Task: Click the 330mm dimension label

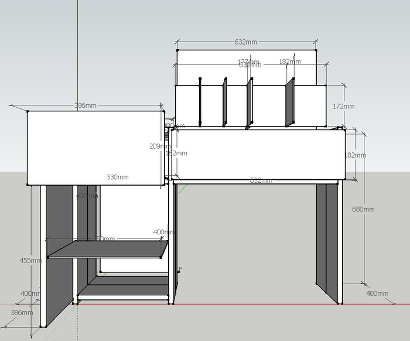Action: point(118,177)
